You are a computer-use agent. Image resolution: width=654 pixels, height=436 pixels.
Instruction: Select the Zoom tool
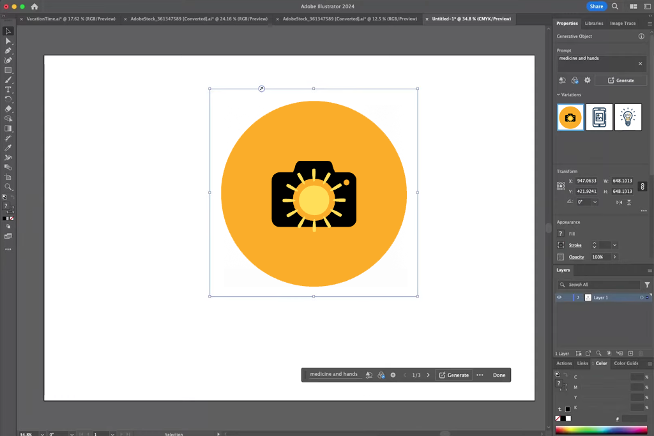(8, 187)
